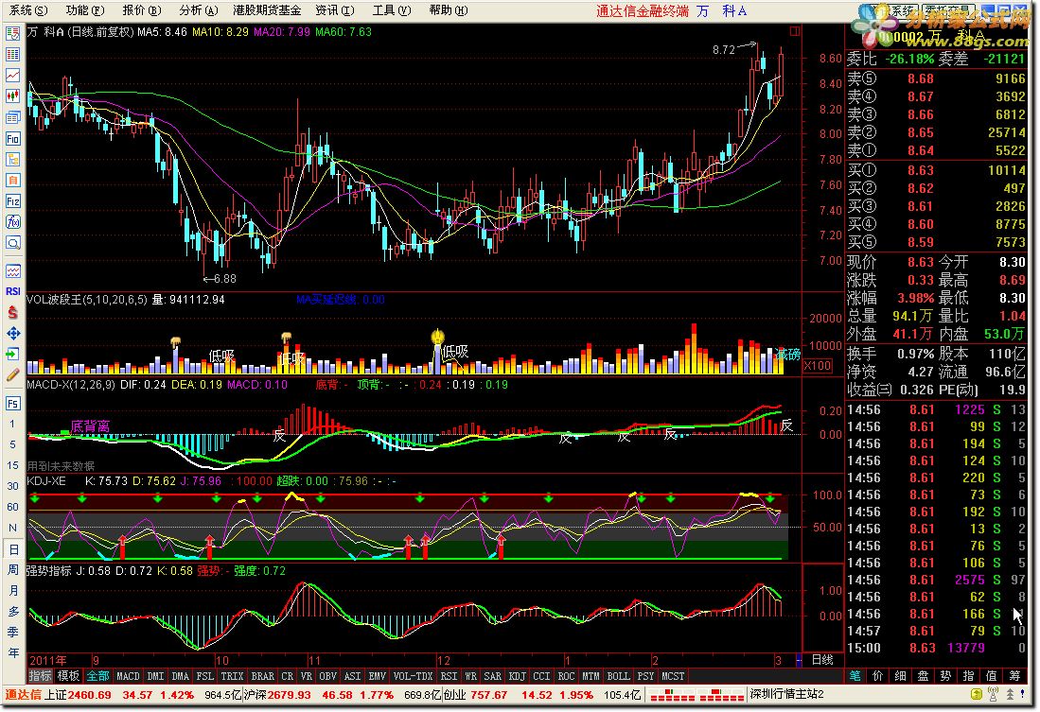Select the 指标 tab at bottom
Screen dimensions: 1040x712
pyautogui.click(x=41, y=676)
